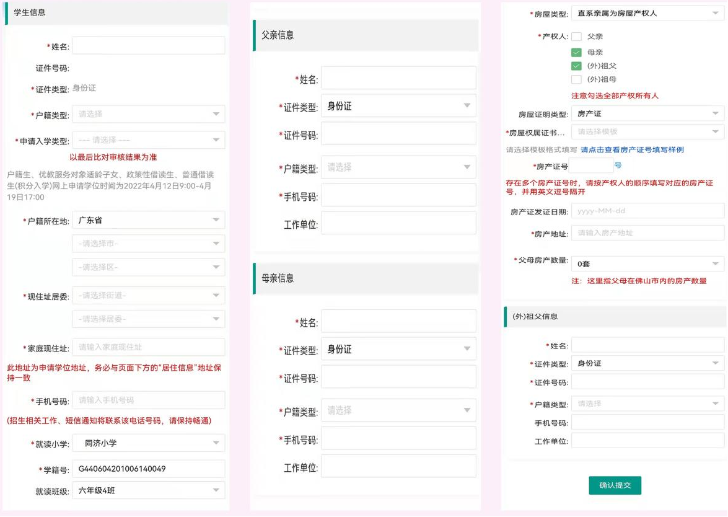Expand the 父母房产数量 0套 dropdown
Screen dimensions: 728x517
(x=647, y=263)
